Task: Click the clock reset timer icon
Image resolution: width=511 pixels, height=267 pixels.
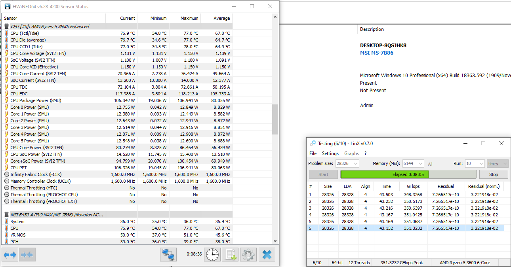Action: tap(212, 255)
